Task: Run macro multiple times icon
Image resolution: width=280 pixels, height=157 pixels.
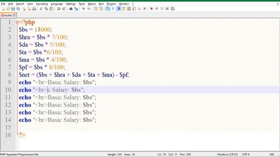Action: [167, 9]
